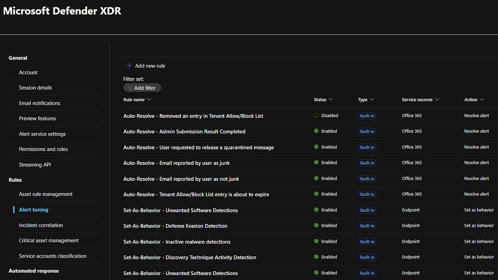The width and height of the screenshot is (498, 280).
Task: Open the Status column dropdown
Action: (330, 100)
